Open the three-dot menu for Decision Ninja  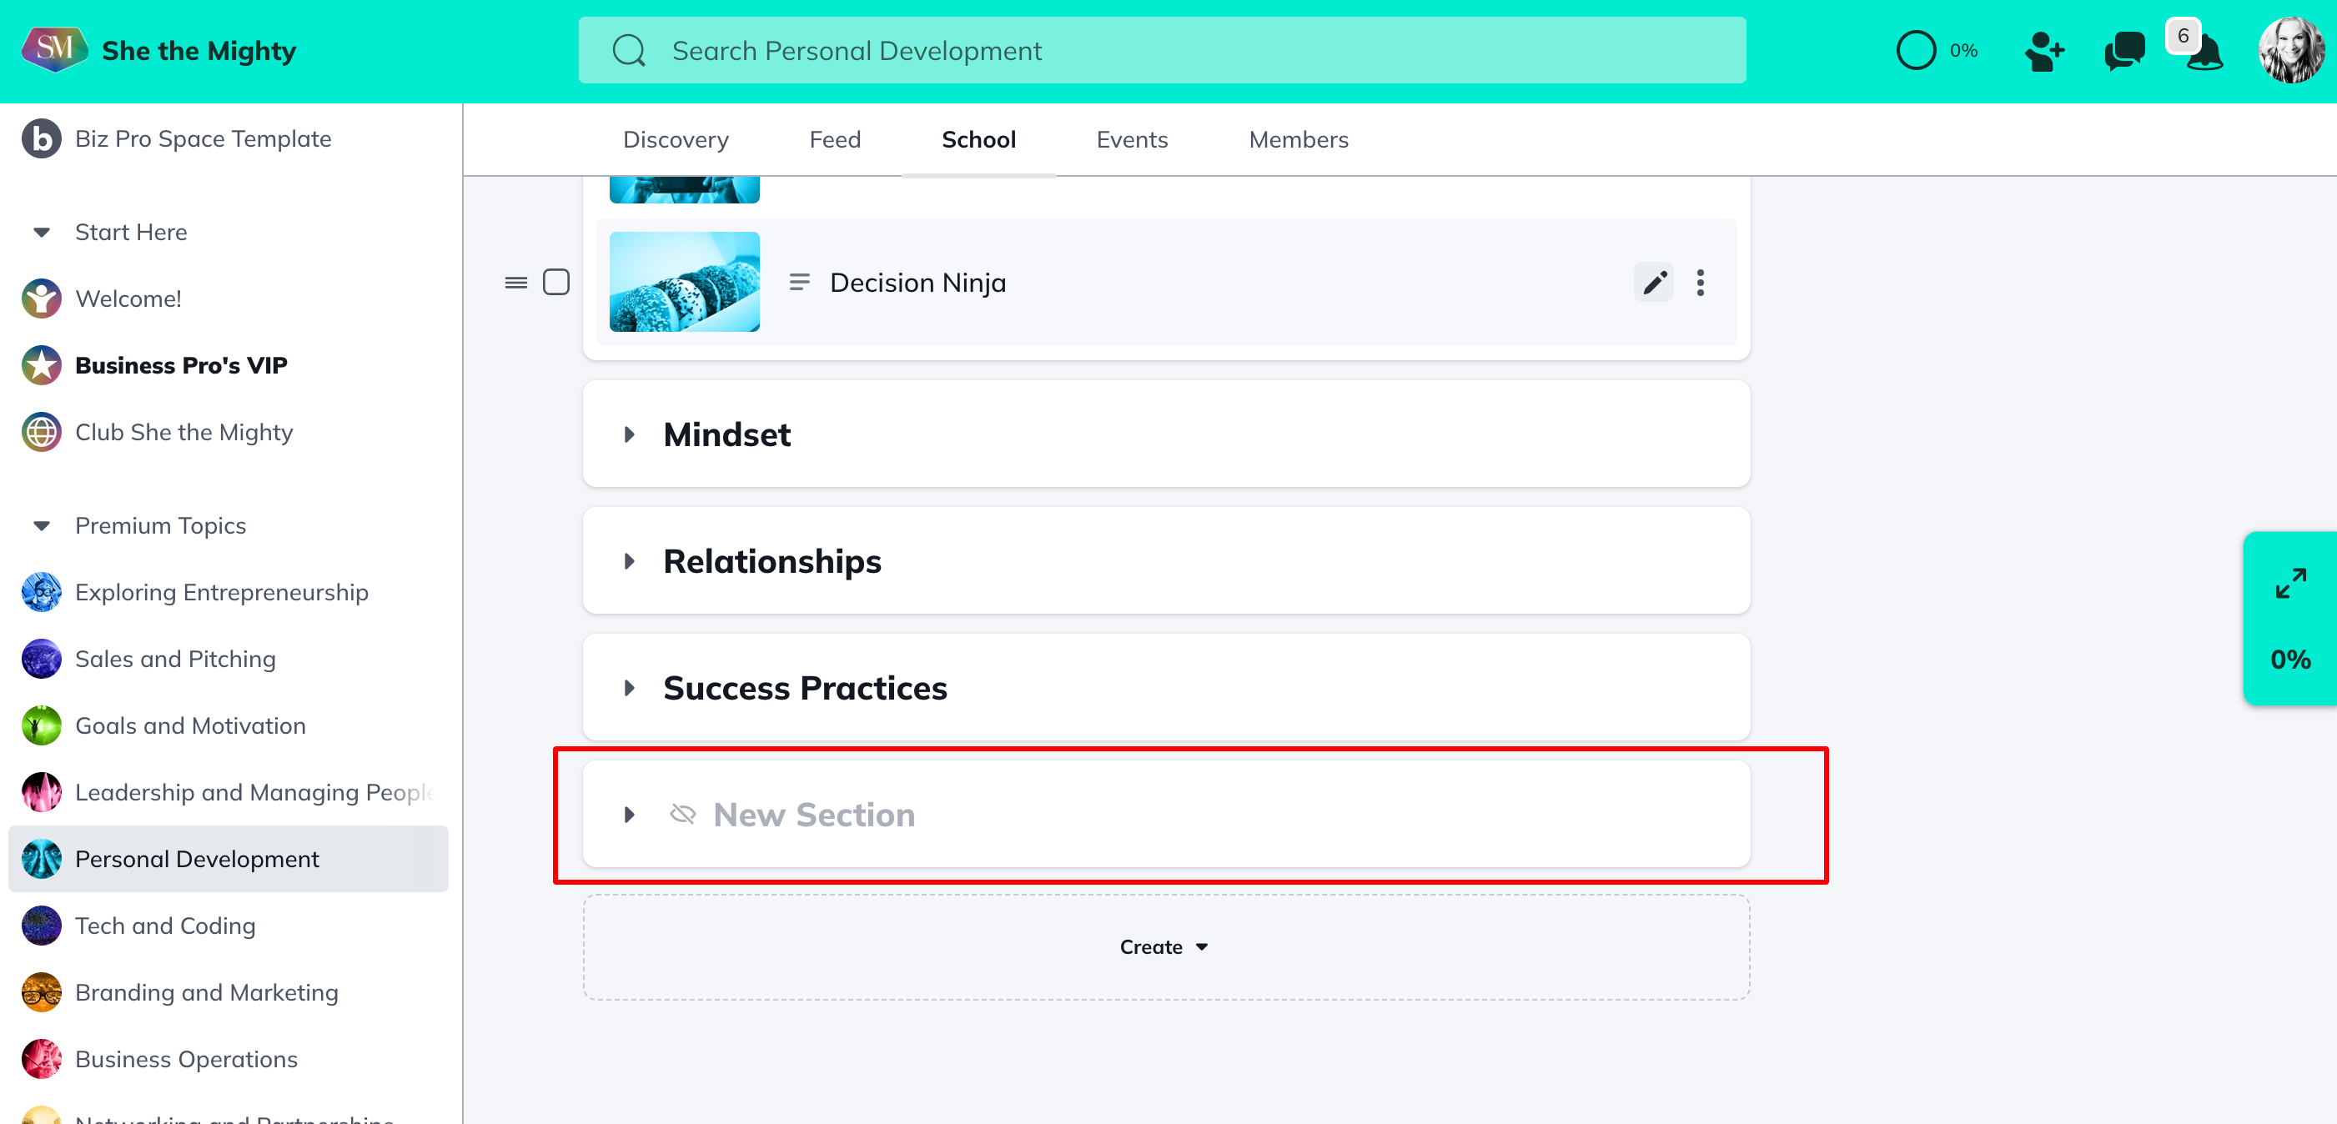1700,283
